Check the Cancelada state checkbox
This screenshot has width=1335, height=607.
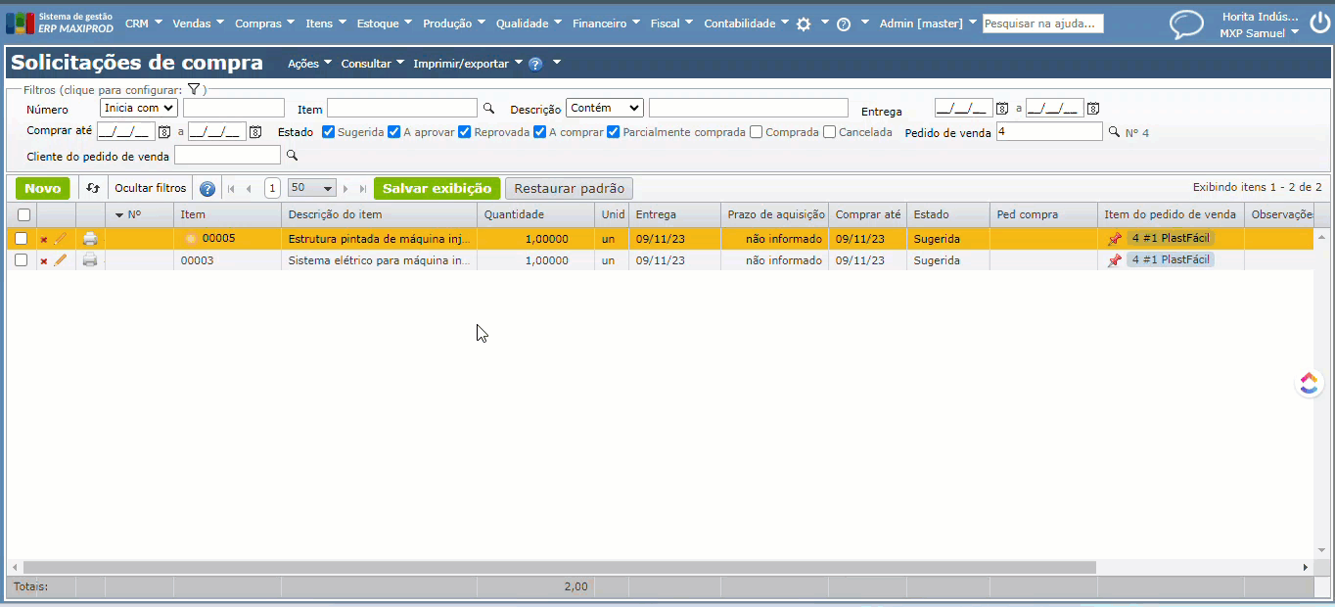point(830,131)
